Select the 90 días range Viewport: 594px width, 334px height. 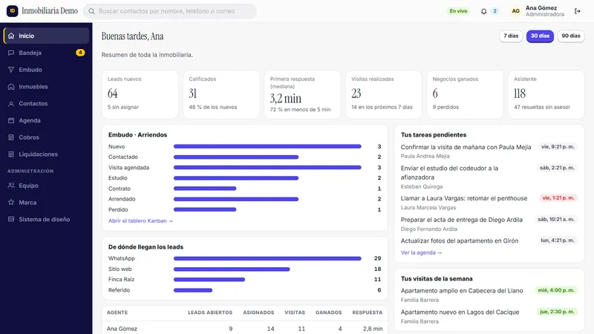(571, 36)
